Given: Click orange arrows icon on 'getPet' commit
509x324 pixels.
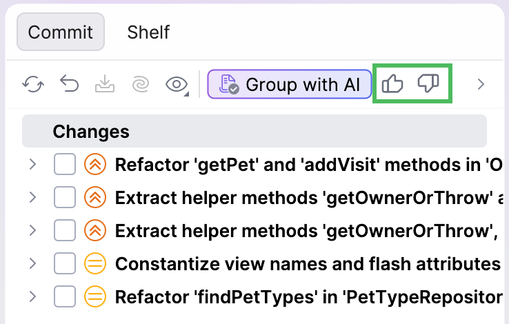Looking at the screenshot, I should (x=94, y=165).
